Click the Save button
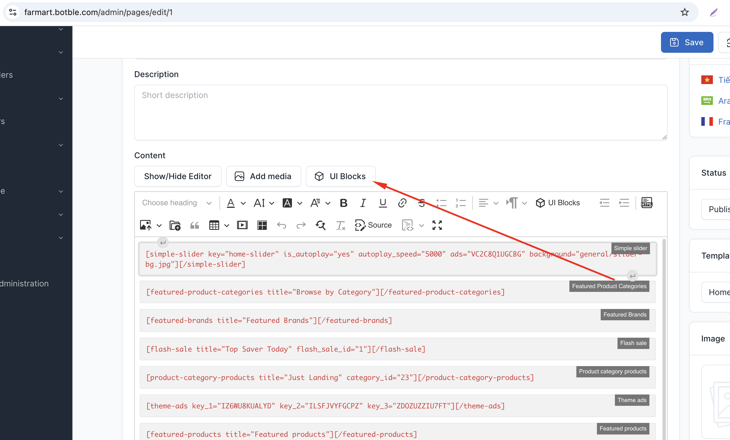730x440 pixels. point(687,42)
